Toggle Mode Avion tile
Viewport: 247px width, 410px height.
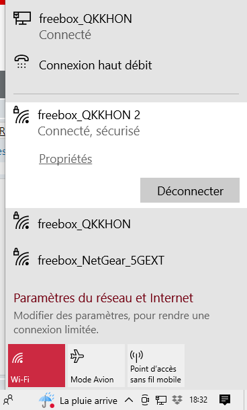tap(96, 366)
